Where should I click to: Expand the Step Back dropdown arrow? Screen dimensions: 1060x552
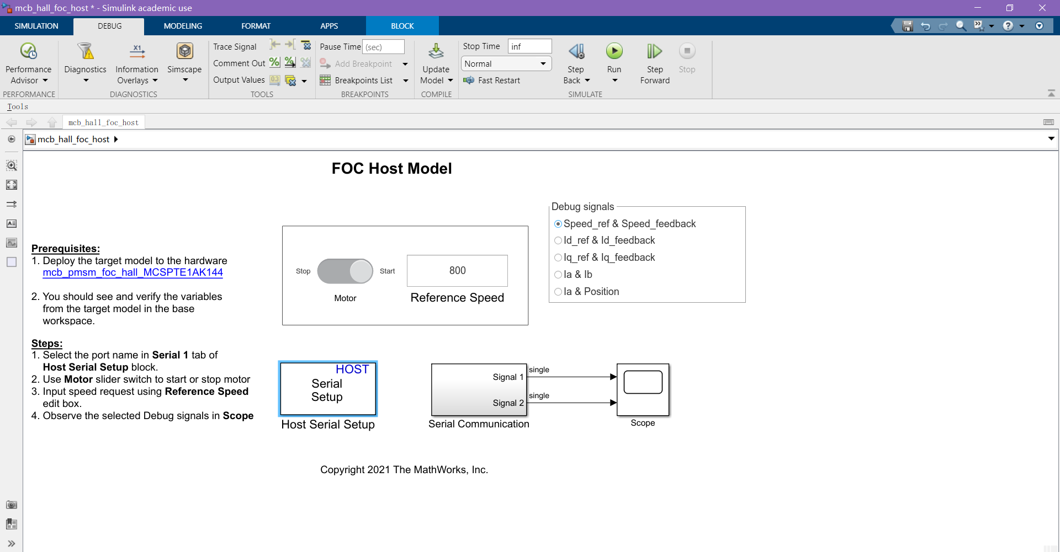(587, 80)
